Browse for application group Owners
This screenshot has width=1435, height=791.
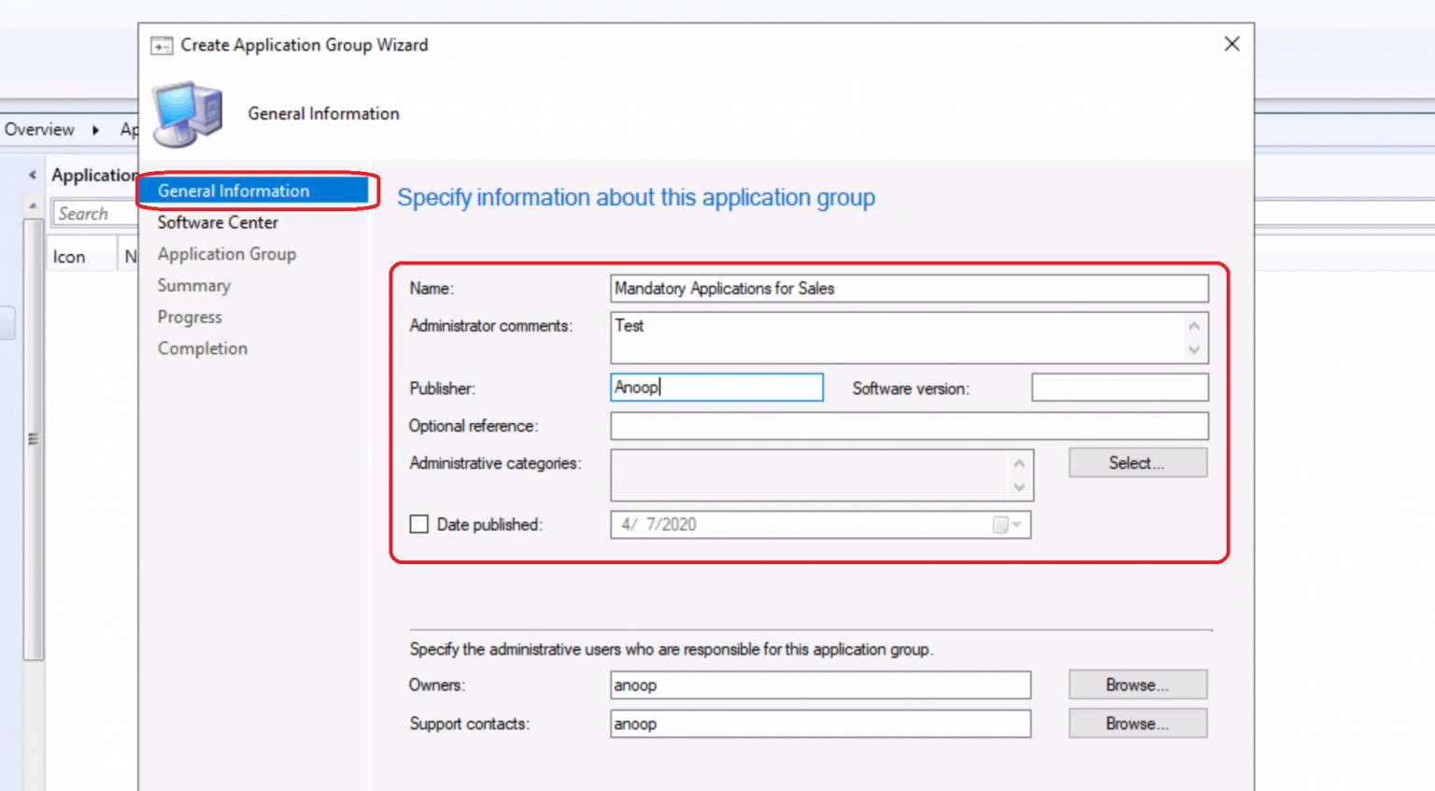[x=1137, y=685]
